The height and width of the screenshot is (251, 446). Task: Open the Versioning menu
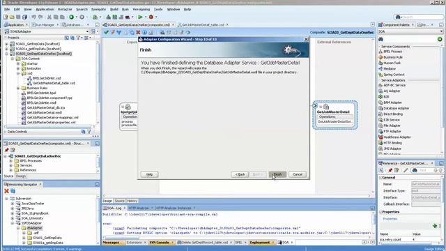pos(141,9)
